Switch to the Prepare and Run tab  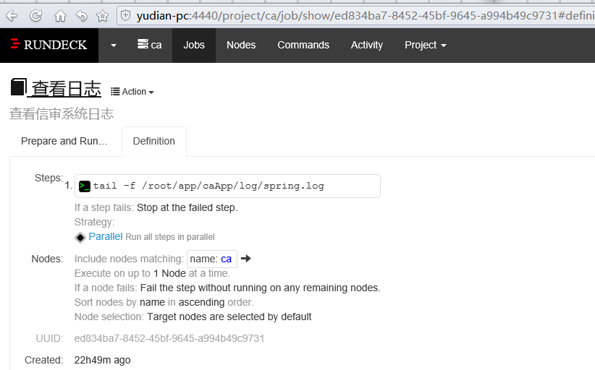(64, 141)
